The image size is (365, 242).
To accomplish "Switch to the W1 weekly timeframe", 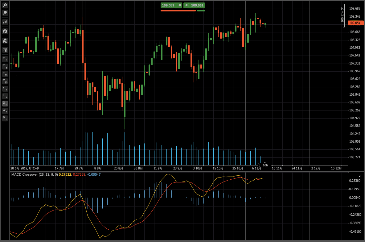I will click(x=5, y=111).
